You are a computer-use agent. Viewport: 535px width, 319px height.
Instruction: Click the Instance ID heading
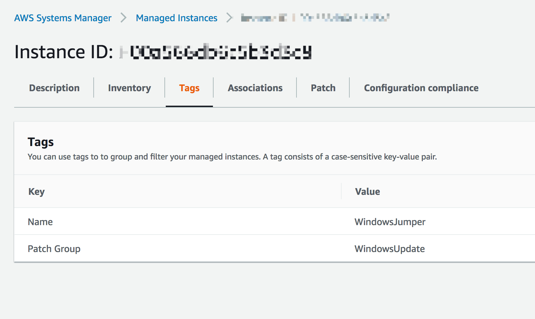point(163,52)
